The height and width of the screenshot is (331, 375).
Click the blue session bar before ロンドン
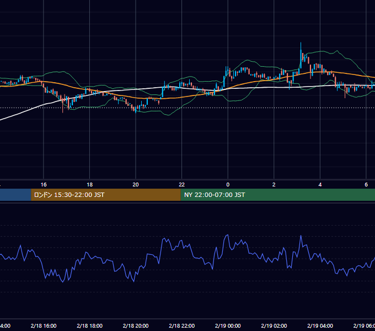(15, 195)
